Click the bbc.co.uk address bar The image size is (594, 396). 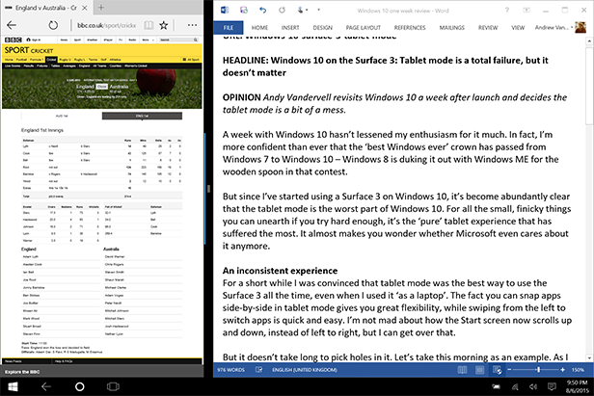(x=106, y=25)
